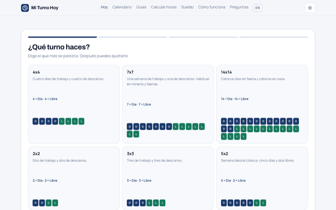Screen dimensions: 336x210
Task: Click 'Semana laboral clásica' description text
Action: pyautogui.click(x=258, y=160)
